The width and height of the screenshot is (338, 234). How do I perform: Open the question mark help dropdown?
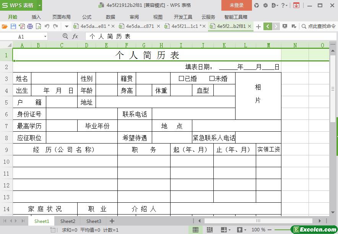click(284, 5)
